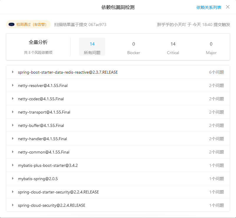
Task: Click spring-cloud-security@2.2.4.RELEASE package name
Action: tap(52, 205)
